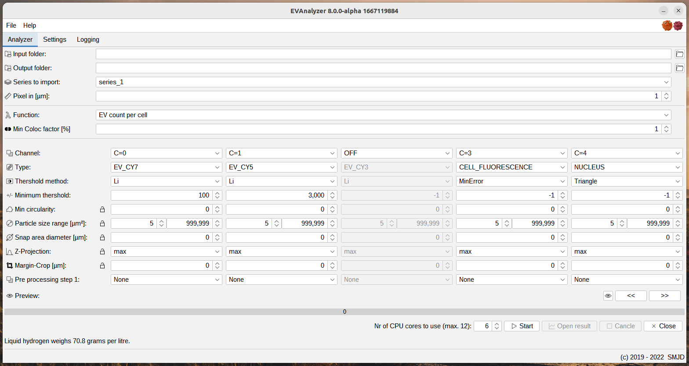The width and height of the screenshot is (689, 366).
Task: Click the Pre processing step 1 icon
Action: (10, 280)
